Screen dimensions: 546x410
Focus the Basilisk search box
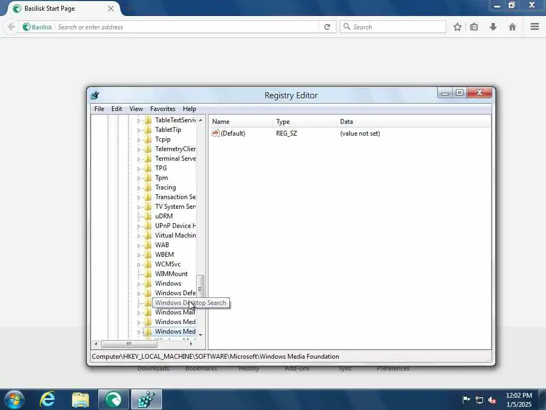tap(393, 27)
